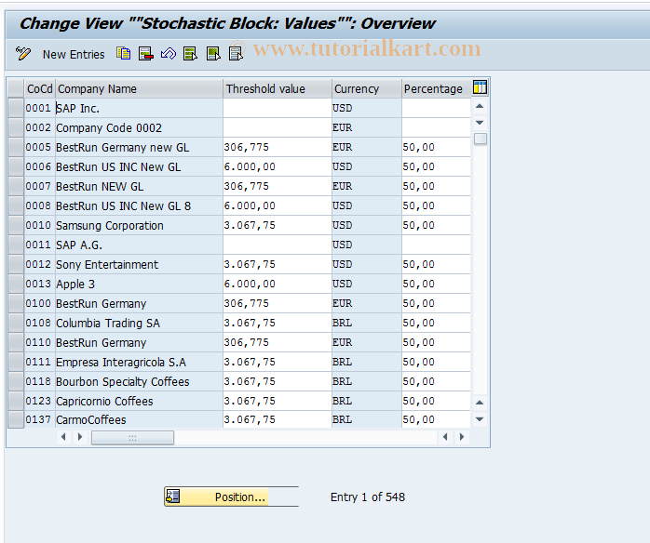Screen dimensions: 650x543
Task: Select row selector for BestRun Germany new GL
Action: click(16, 147)
